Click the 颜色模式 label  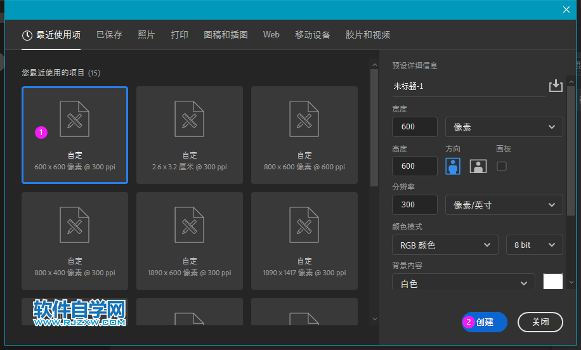[407, 226]
